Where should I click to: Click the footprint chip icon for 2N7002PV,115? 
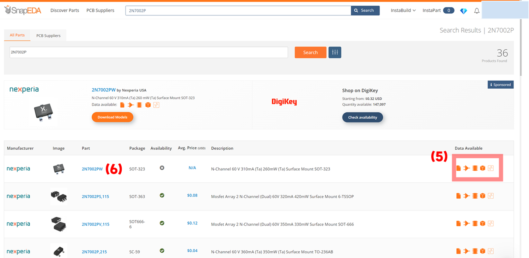[475, 224]
